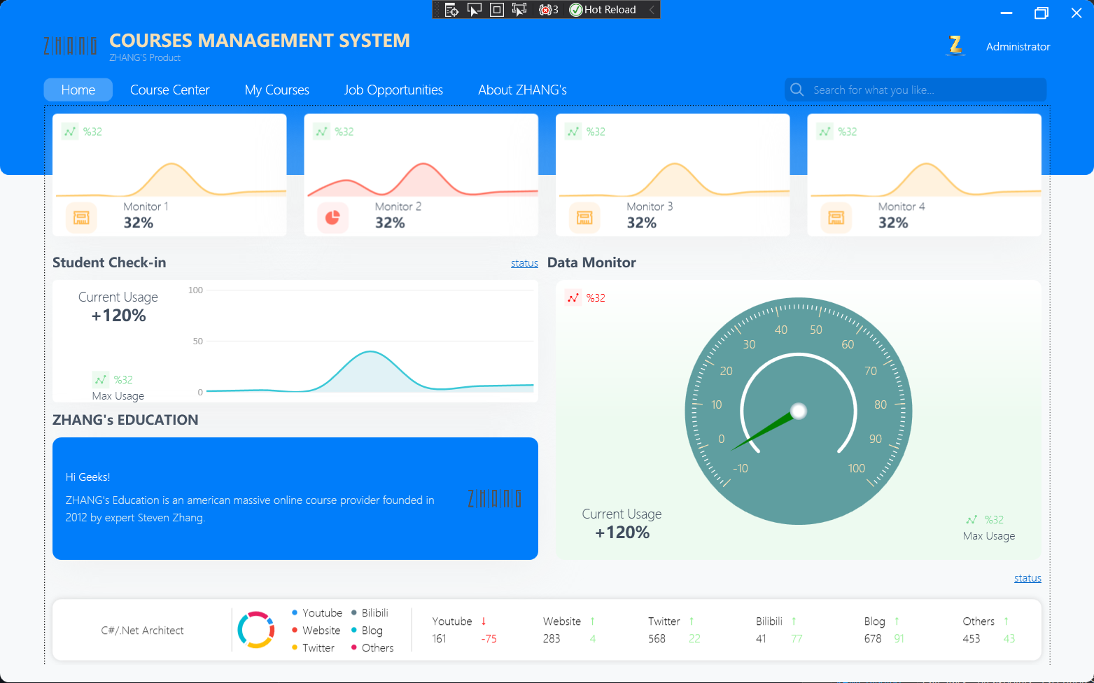
Task: Click the up arrow beside Twitter stat
Action: 692,621
